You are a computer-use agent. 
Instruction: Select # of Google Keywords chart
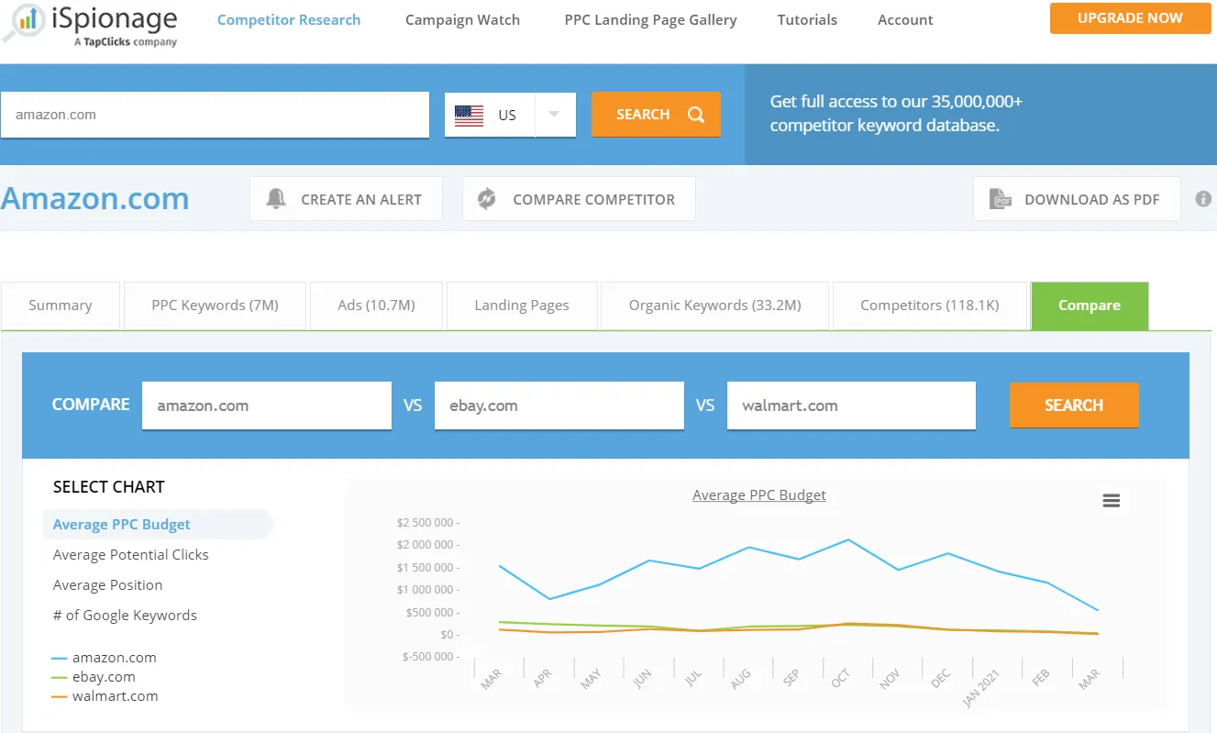(125, 616)
